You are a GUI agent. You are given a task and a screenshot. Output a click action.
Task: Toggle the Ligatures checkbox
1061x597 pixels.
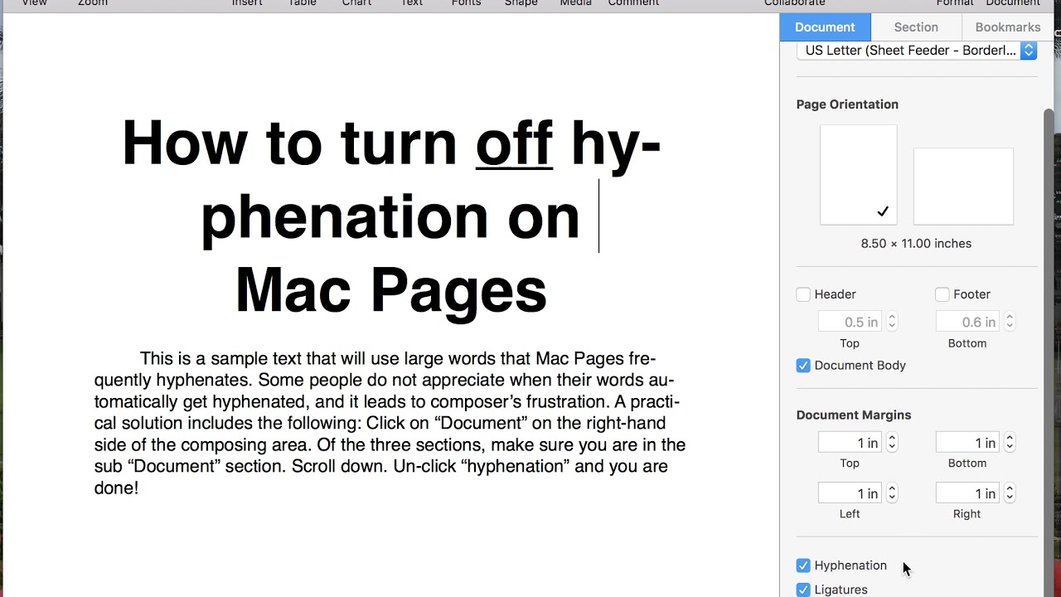coord(803,590)
